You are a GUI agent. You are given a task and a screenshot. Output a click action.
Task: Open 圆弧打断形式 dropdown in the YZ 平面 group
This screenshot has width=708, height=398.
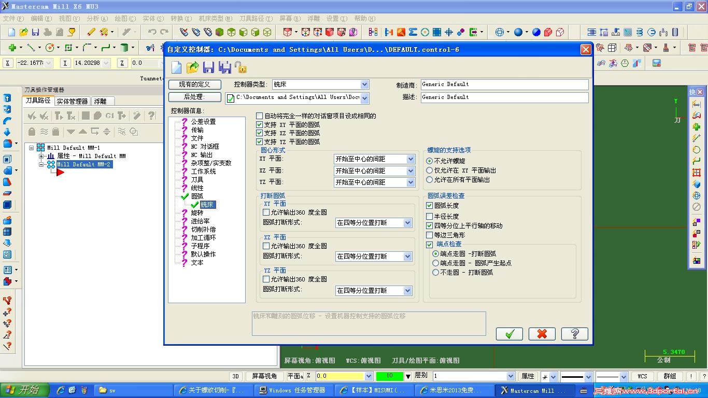(408, 291)
